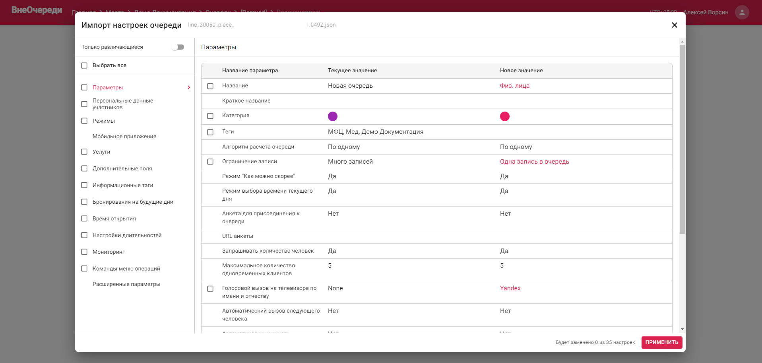Viewport: 762px width, 363px height.
Task: Click the ПРИМЕНИТЬ button
Action: click(662, 342)
